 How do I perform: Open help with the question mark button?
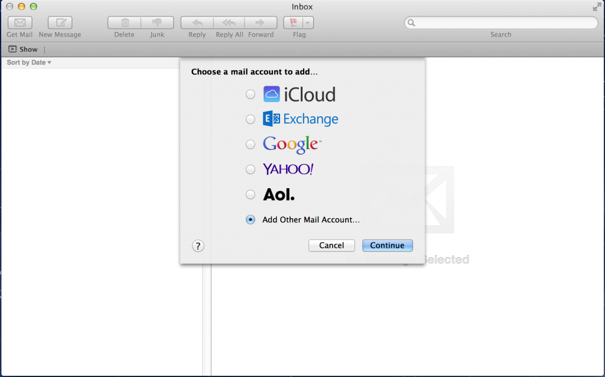[x=198, y=245]
